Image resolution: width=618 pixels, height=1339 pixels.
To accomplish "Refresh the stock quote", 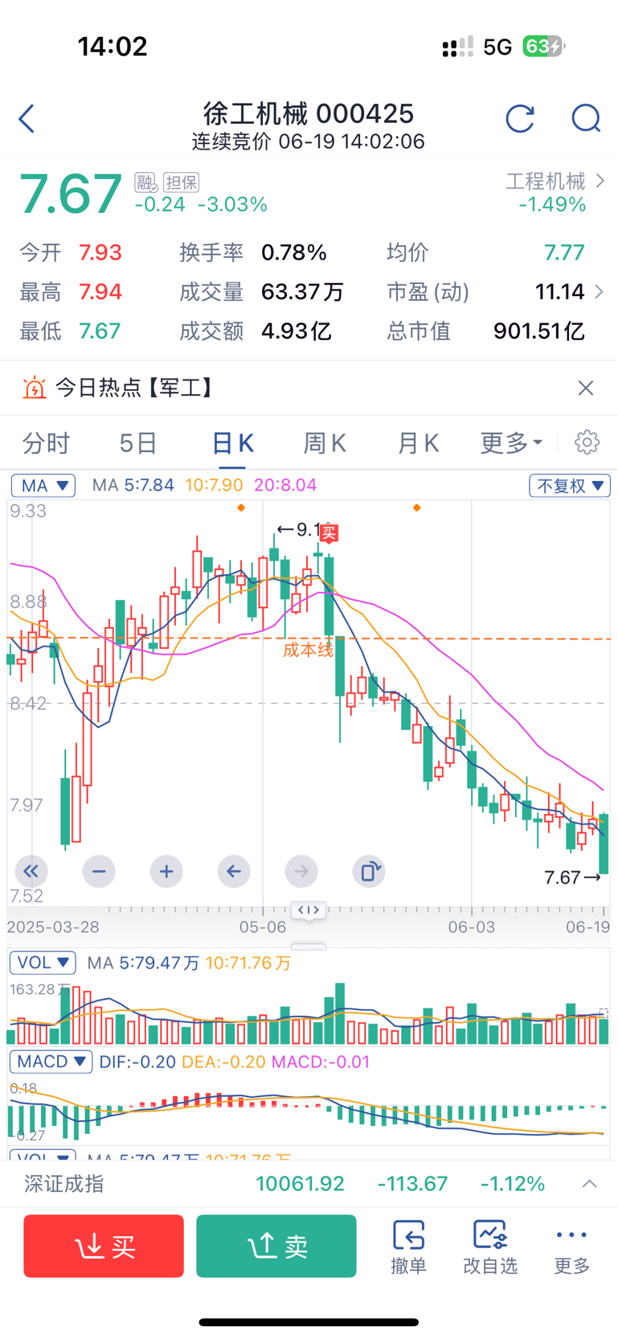I will [x=520, y=118].
